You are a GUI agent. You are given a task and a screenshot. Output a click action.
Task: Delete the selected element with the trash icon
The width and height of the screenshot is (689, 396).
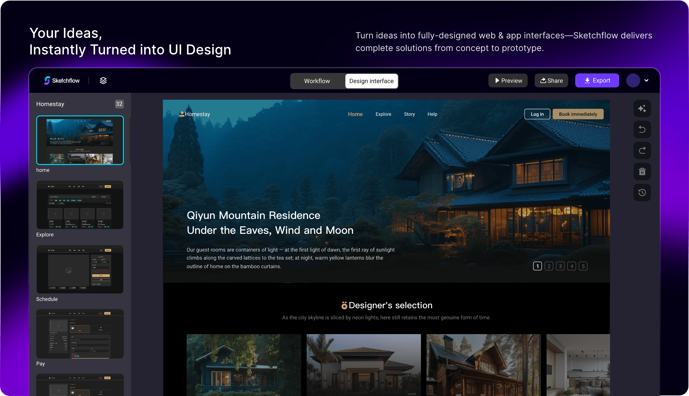click(x=642, y=171)
